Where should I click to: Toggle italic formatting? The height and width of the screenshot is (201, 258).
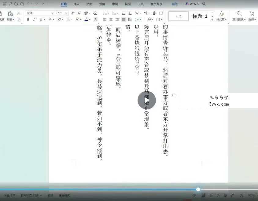(x=34, y=20)
